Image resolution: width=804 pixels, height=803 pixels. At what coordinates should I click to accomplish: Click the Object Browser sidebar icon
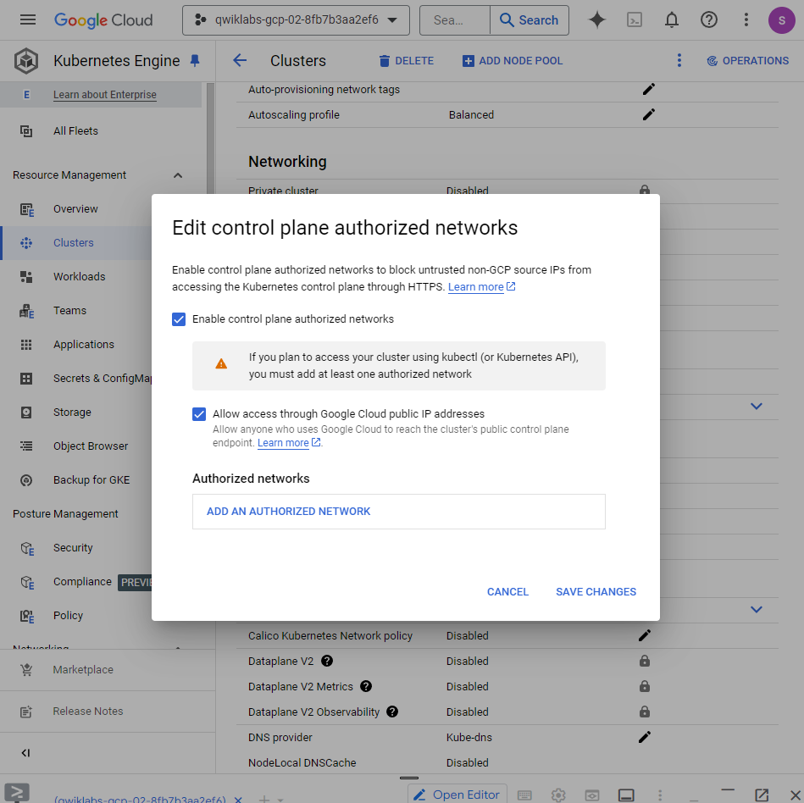[26, 446]
